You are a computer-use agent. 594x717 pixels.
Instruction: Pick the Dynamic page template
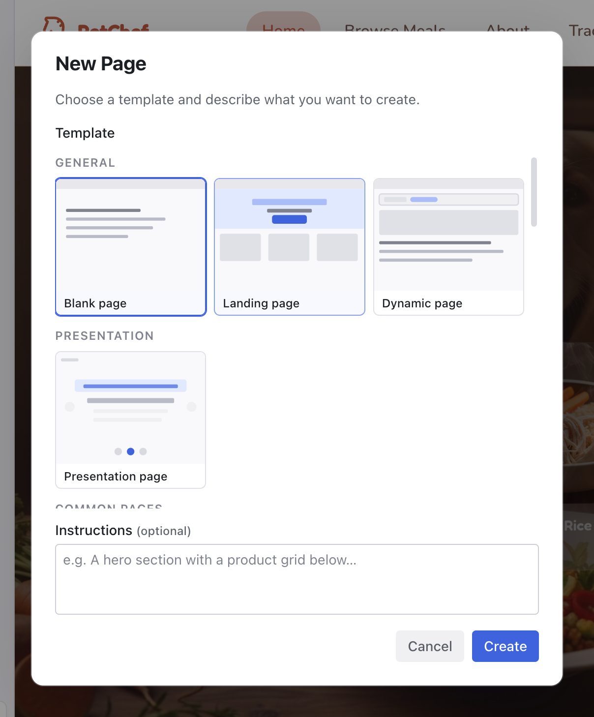(448, 247)
